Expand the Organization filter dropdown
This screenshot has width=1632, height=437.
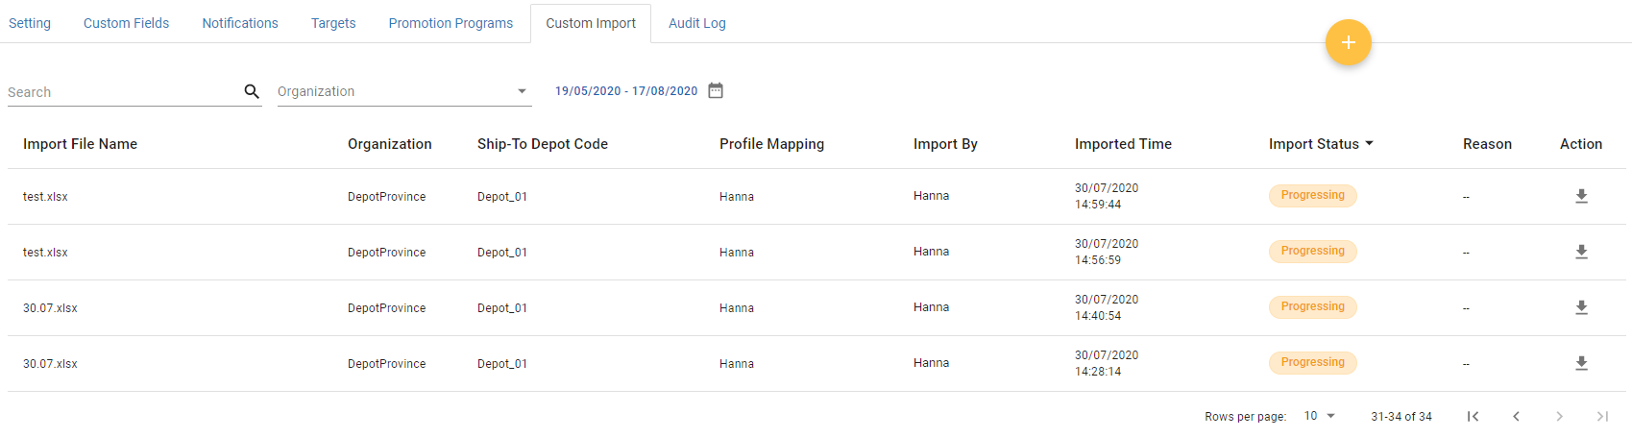(522, 91)
